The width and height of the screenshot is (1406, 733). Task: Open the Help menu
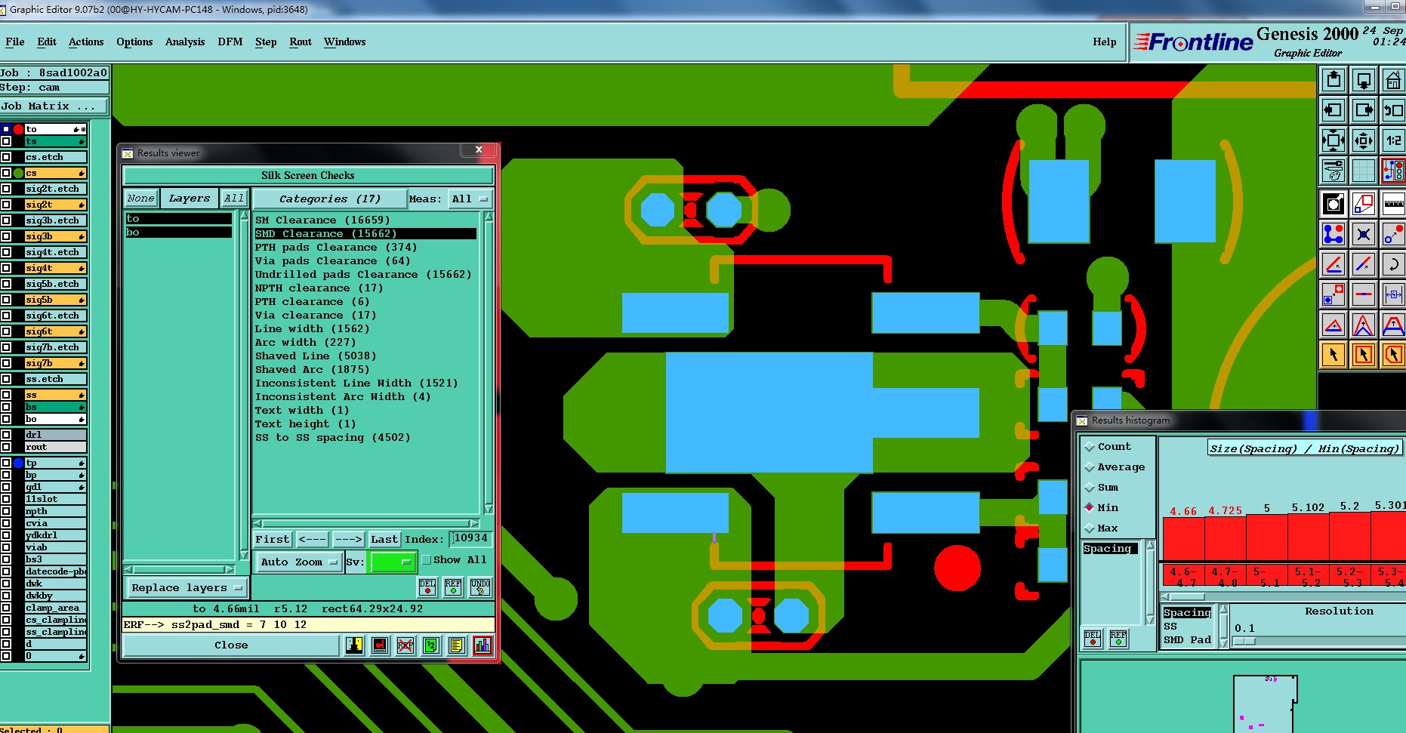[1105, 42]
